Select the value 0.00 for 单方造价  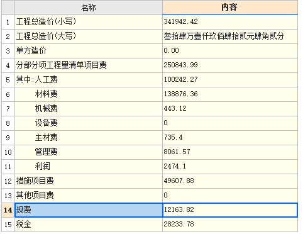(230, 51)
